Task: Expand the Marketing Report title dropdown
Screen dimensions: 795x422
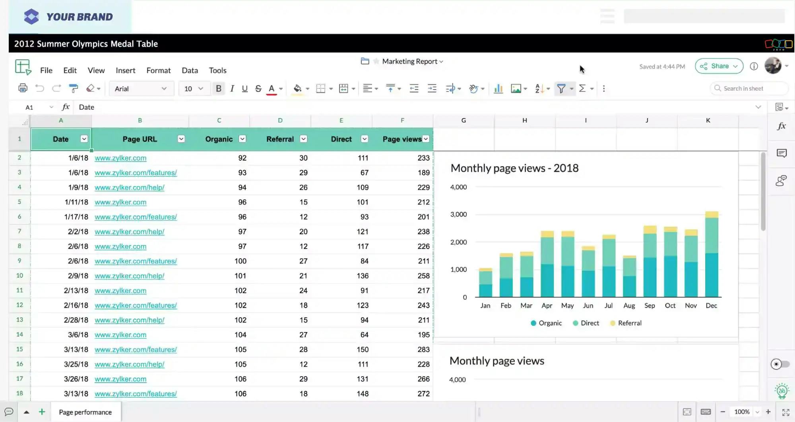Action: click(440, 61)
